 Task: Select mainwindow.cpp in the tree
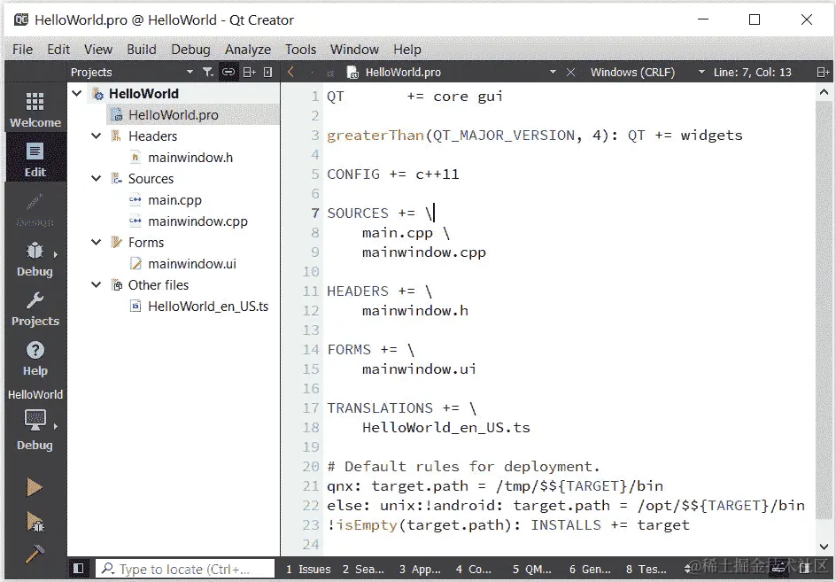point(197,221)
